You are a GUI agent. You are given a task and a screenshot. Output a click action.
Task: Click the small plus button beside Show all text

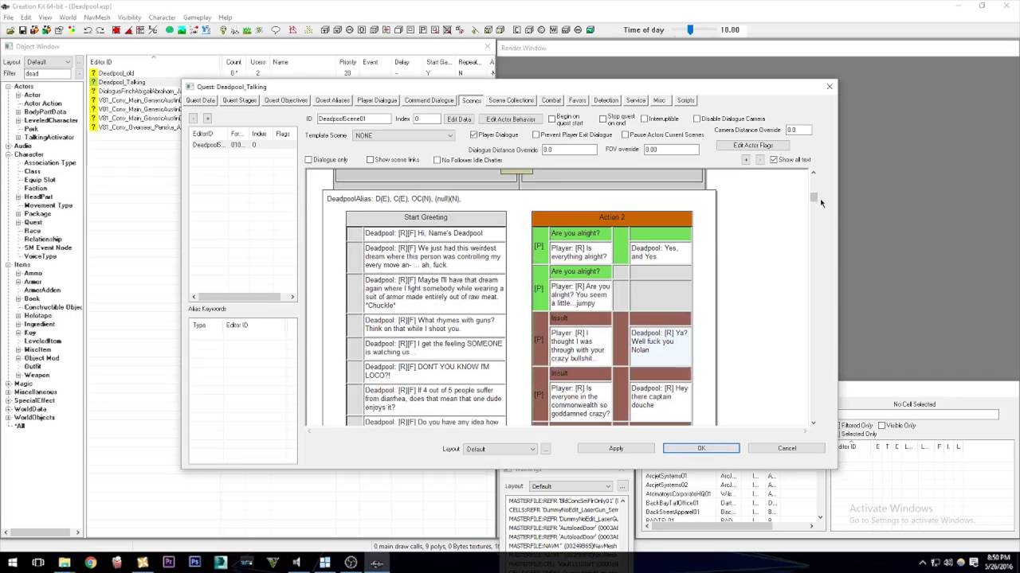[746, 160]
